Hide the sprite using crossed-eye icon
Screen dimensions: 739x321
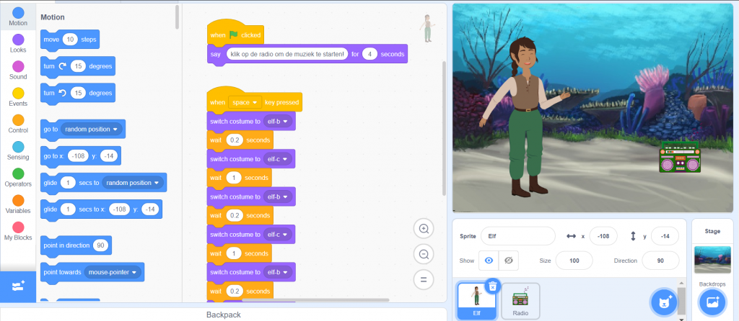pos(509,261)
